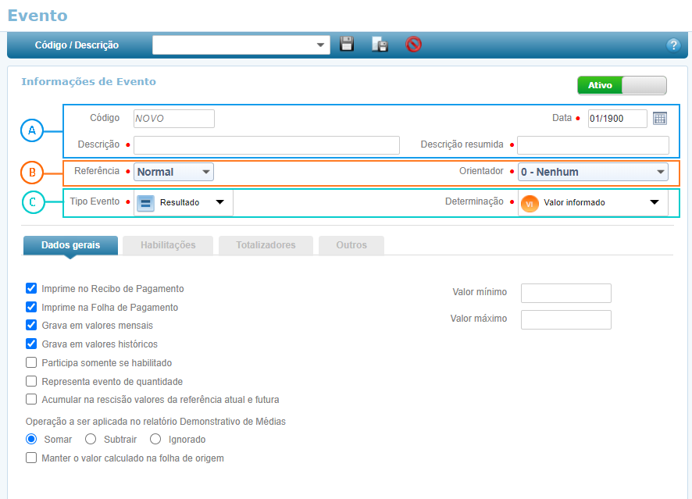Open the Orientador dropdown

pyautogui.click(x=593, y=172)
